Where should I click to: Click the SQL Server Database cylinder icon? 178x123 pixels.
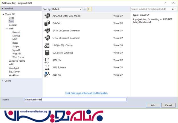tap(47, 53)
